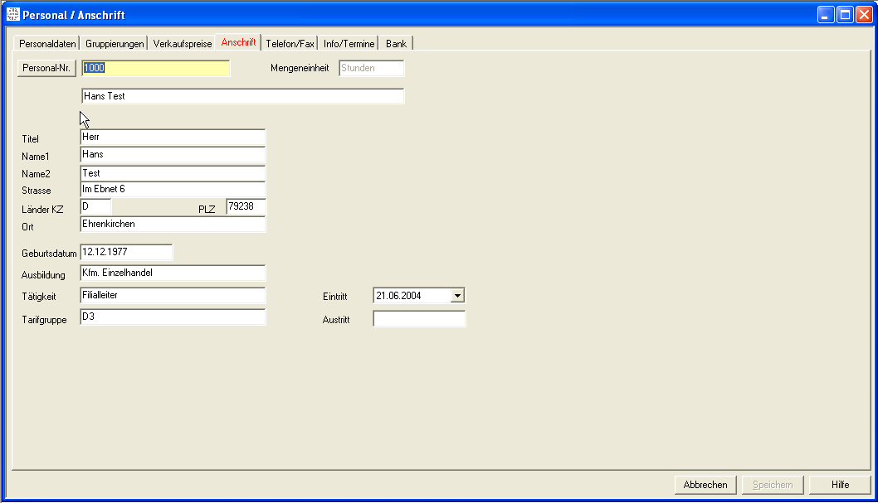Click the Strasse field with Im Ebnet 6
This screenshot has width=878, height=503.
[x=173, y=190]
